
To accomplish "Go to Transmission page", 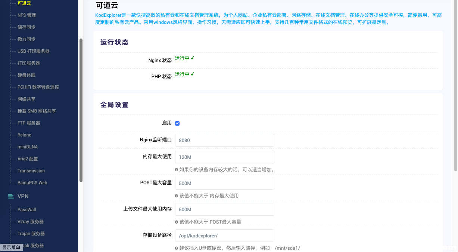I will click(x=31, y=171).
